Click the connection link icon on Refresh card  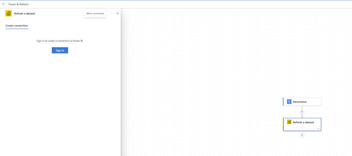click(318, 129)
